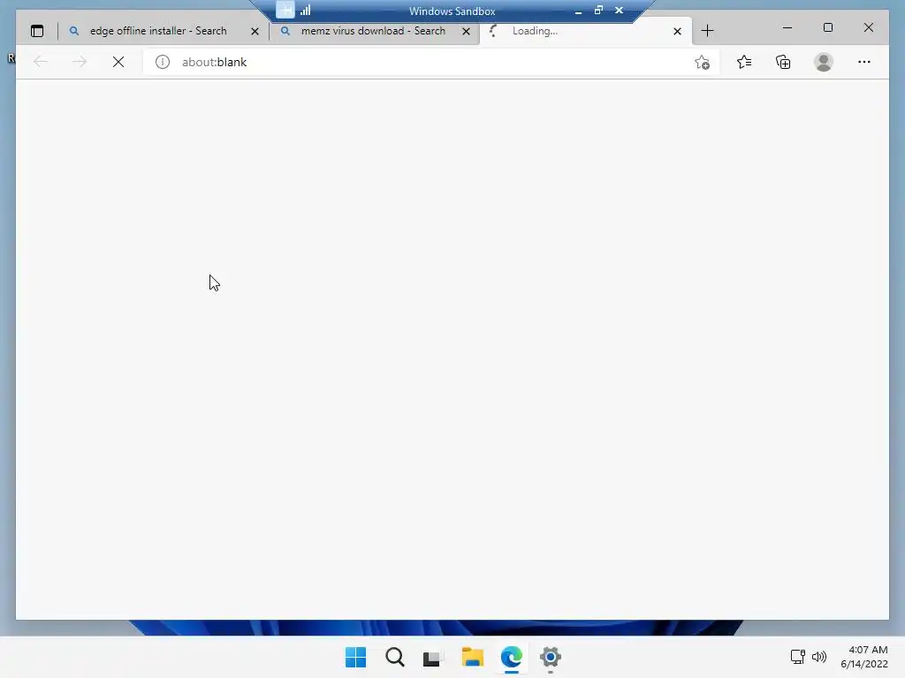Screen dimensions: 905x678
Task: Open the Windows Start menu
Action: pyautogui.click(x=355, y=657)
